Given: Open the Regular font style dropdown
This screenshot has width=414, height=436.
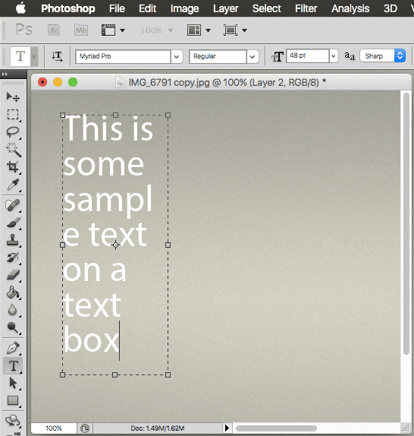Looking at the screenshot, I should pos(252,57).
